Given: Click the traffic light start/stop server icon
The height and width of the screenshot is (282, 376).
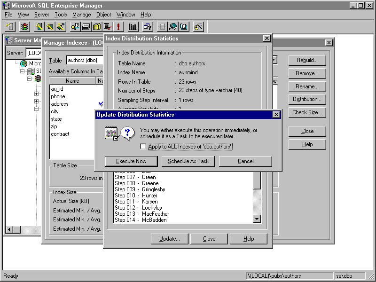Looking at the screenshot, I should [x=24, y=27].
